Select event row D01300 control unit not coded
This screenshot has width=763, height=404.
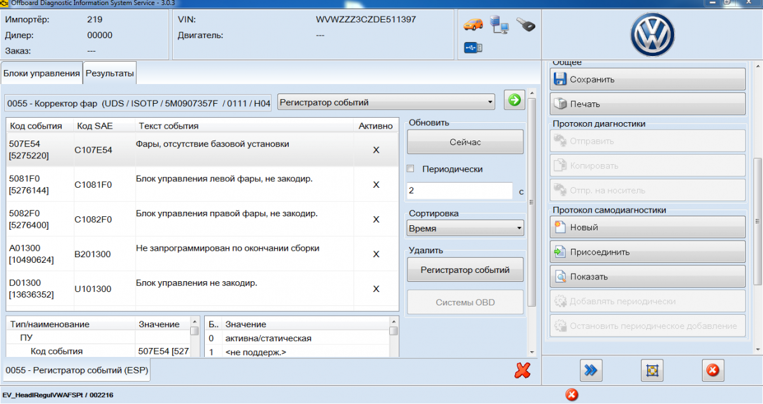click(x=202, y=289)
